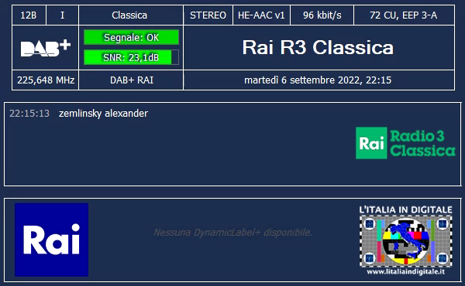Select the 'zemlinsky alexander' text entry
Viewport: 465px width, 286px height.
103,114
